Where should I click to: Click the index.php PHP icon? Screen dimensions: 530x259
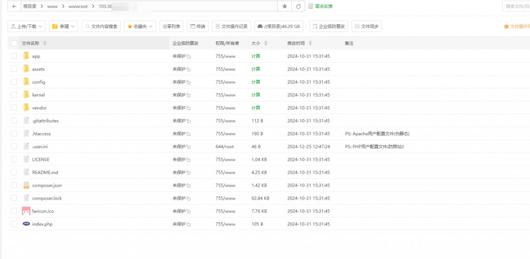click(x=26, y=223)
